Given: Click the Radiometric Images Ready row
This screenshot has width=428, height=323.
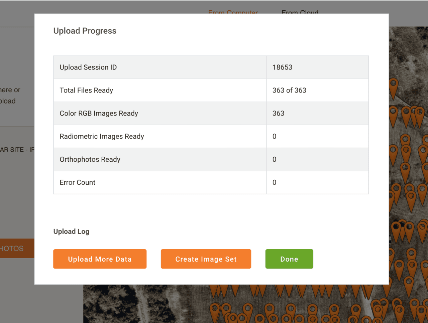Looking at the screenshot, I should pos(211,136).
